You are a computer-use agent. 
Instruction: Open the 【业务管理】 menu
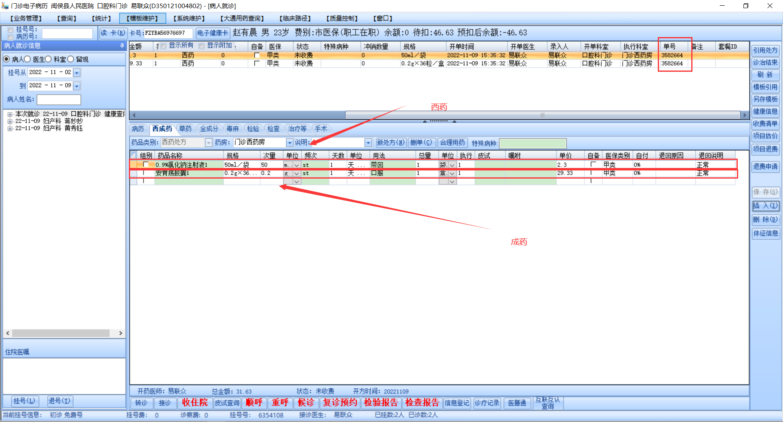click(x=26, y=18)
